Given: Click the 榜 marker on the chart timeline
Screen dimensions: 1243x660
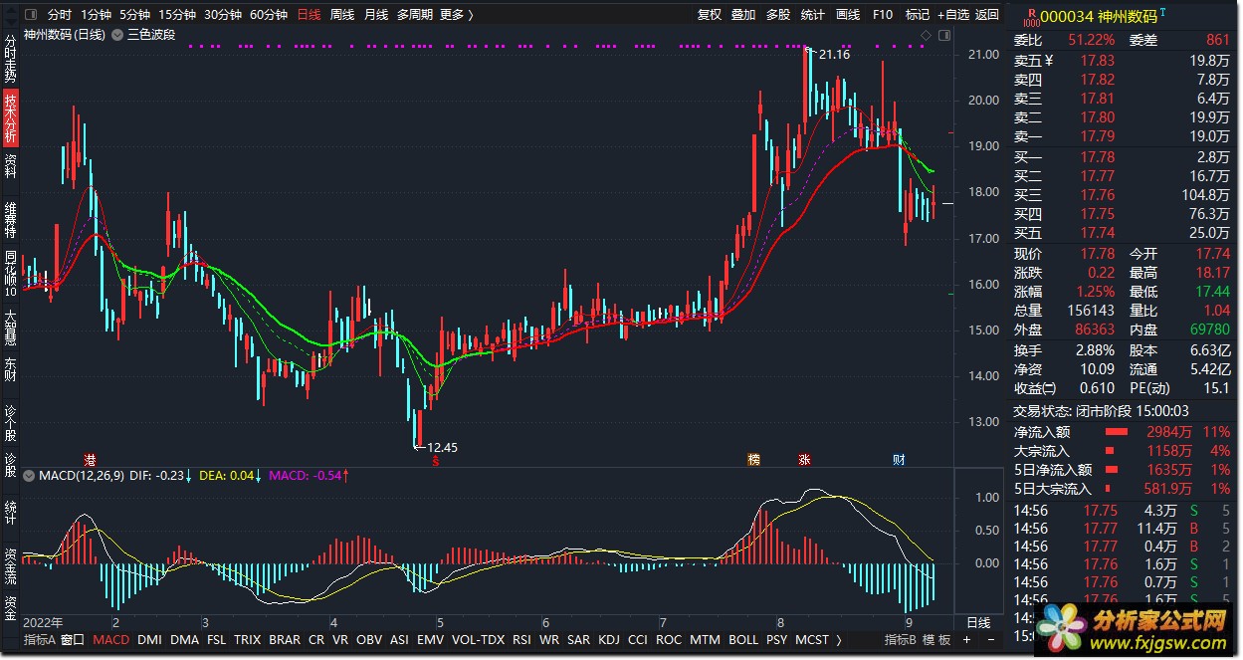Looking at the screenshot, I should [753, 460].
